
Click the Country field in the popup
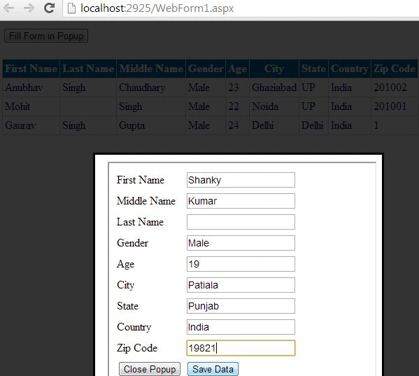click(241, 327)
